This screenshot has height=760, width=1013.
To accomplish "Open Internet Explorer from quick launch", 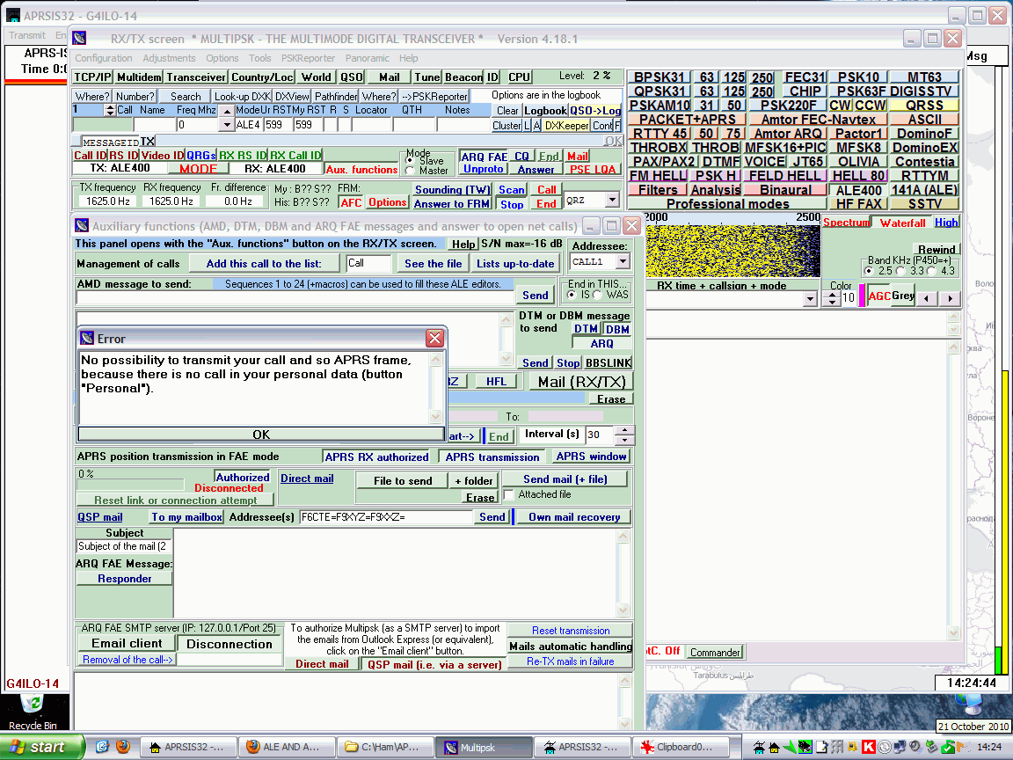I will tap(102, 747).
